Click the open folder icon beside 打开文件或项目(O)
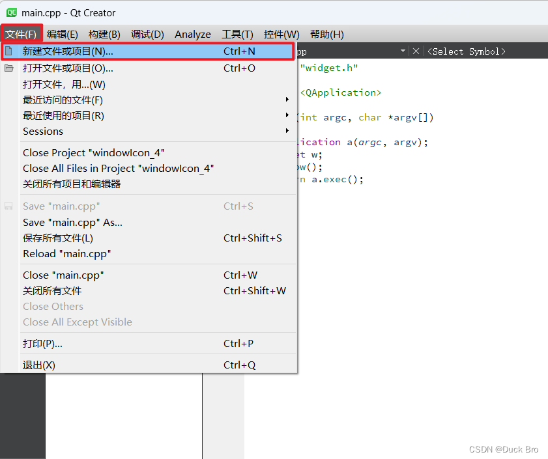The height and width of the screenshot is (459, 548). [9, 68]
